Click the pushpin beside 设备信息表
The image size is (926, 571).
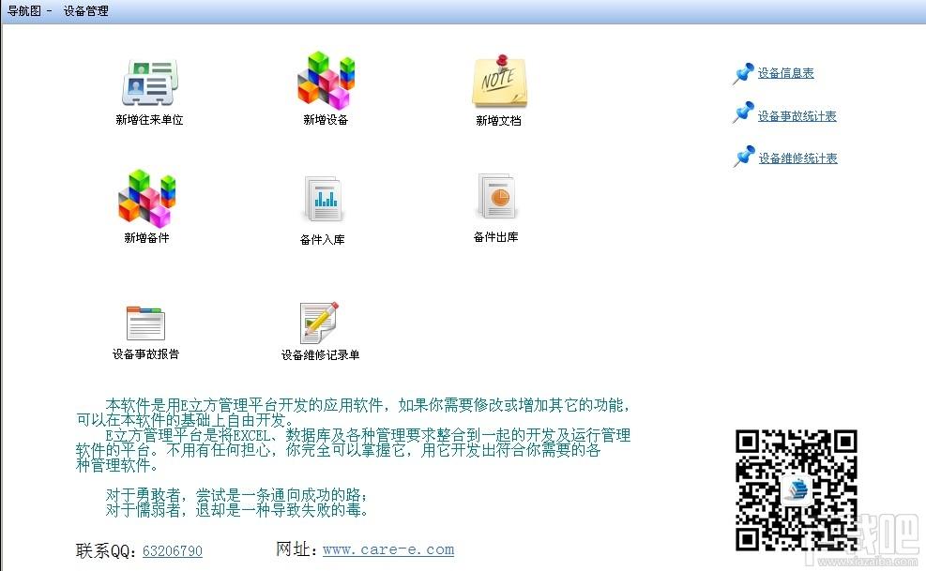743,73
